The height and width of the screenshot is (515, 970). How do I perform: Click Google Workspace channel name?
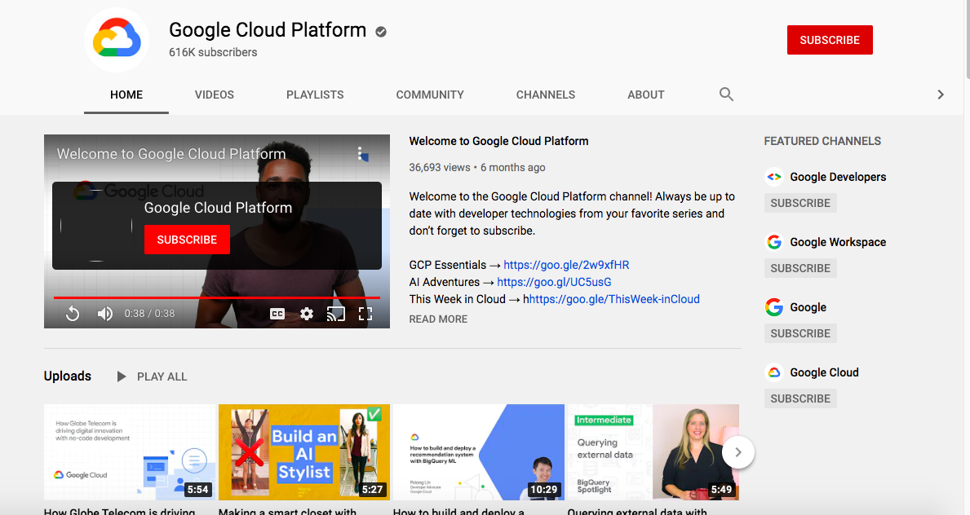click(838, 242)
